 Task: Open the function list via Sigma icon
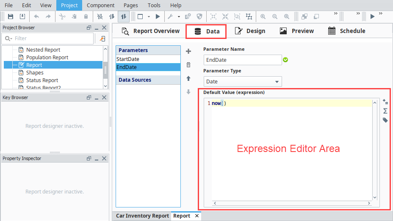point(385,111)
